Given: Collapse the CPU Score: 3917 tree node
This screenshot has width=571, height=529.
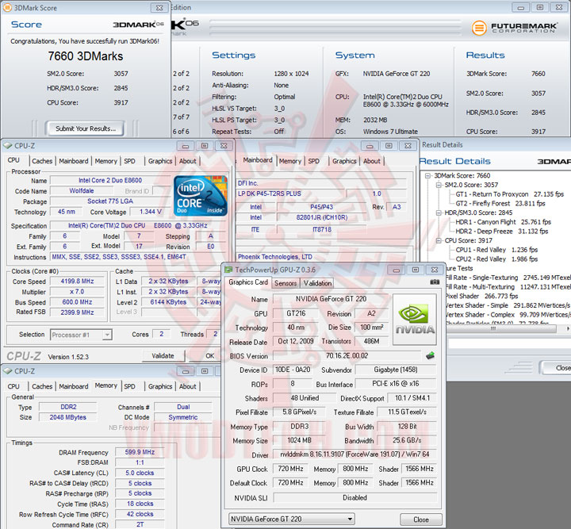Looking at the screenshot, I should click(438, 240).
